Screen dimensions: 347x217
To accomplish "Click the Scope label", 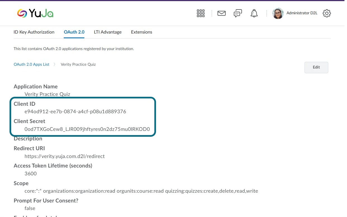I will click(21, 183).
